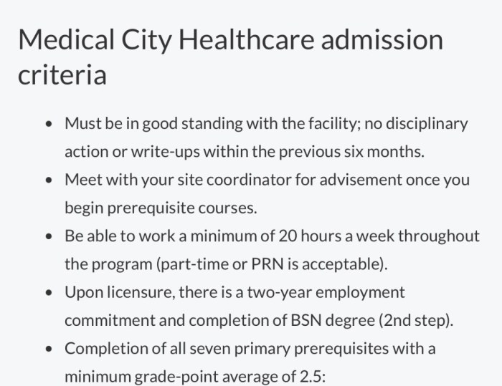This screenshot has width=502, height=386.
Task: Click the Medical City Healthcare admission criteria heading
Action: [230, 57]
